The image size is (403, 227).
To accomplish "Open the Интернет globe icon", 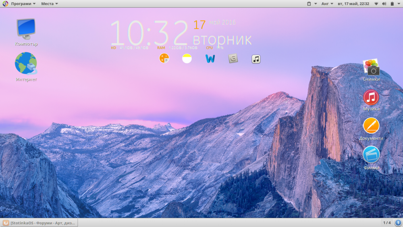I will (26, 63).
